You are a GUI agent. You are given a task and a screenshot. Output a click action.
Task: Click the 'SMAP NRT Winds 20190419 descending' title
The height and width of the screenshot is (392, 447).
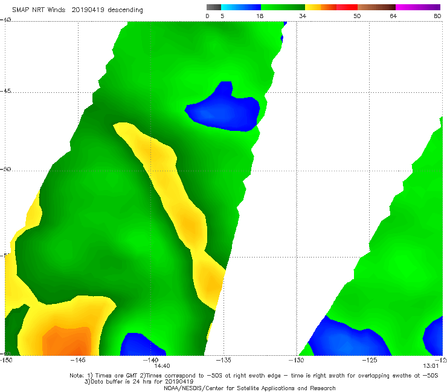77,10
